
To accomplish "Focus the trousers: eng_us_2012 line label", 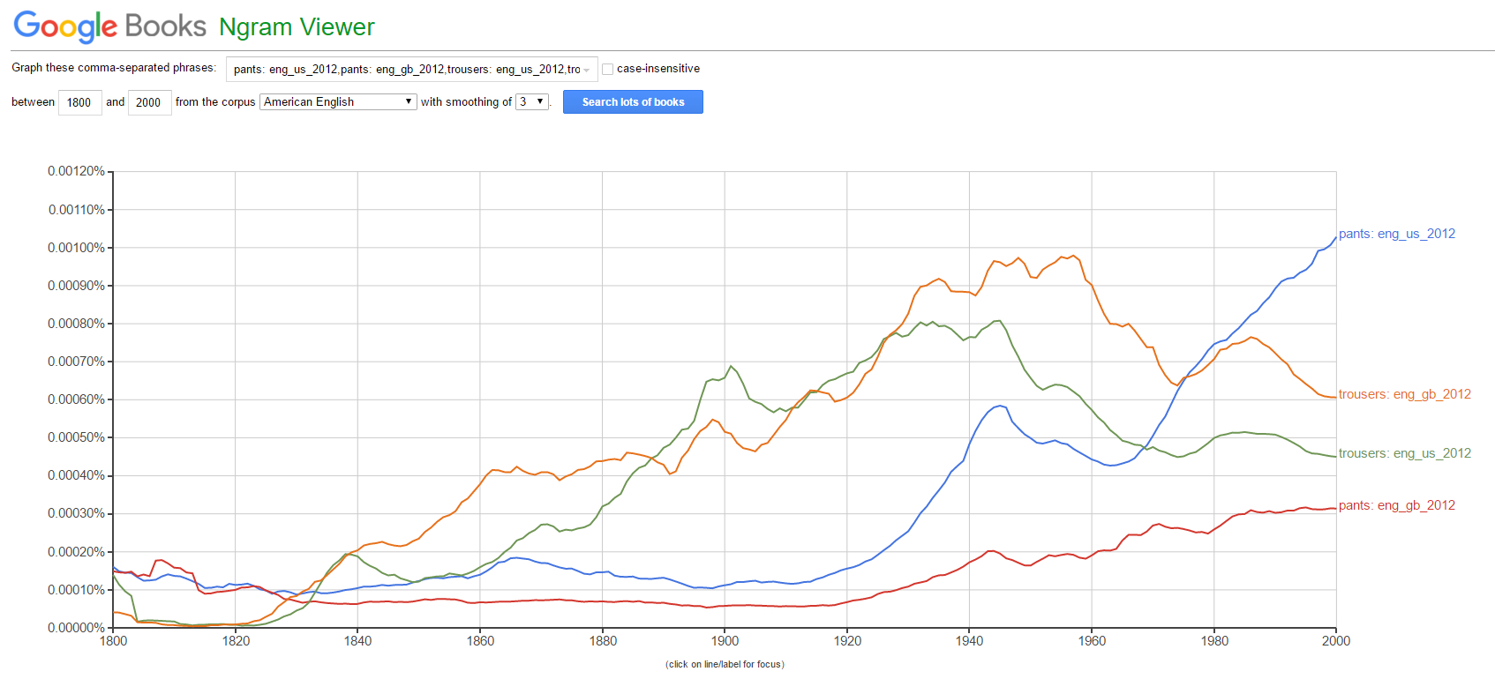I will pyautogui.click(x=1403, y=452).
